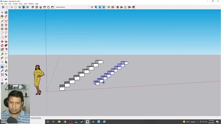Image resolution: width=221 pixels, height=124 pixels.
Task: Select the Look Around eye tool
Action: tap(6, 80)
